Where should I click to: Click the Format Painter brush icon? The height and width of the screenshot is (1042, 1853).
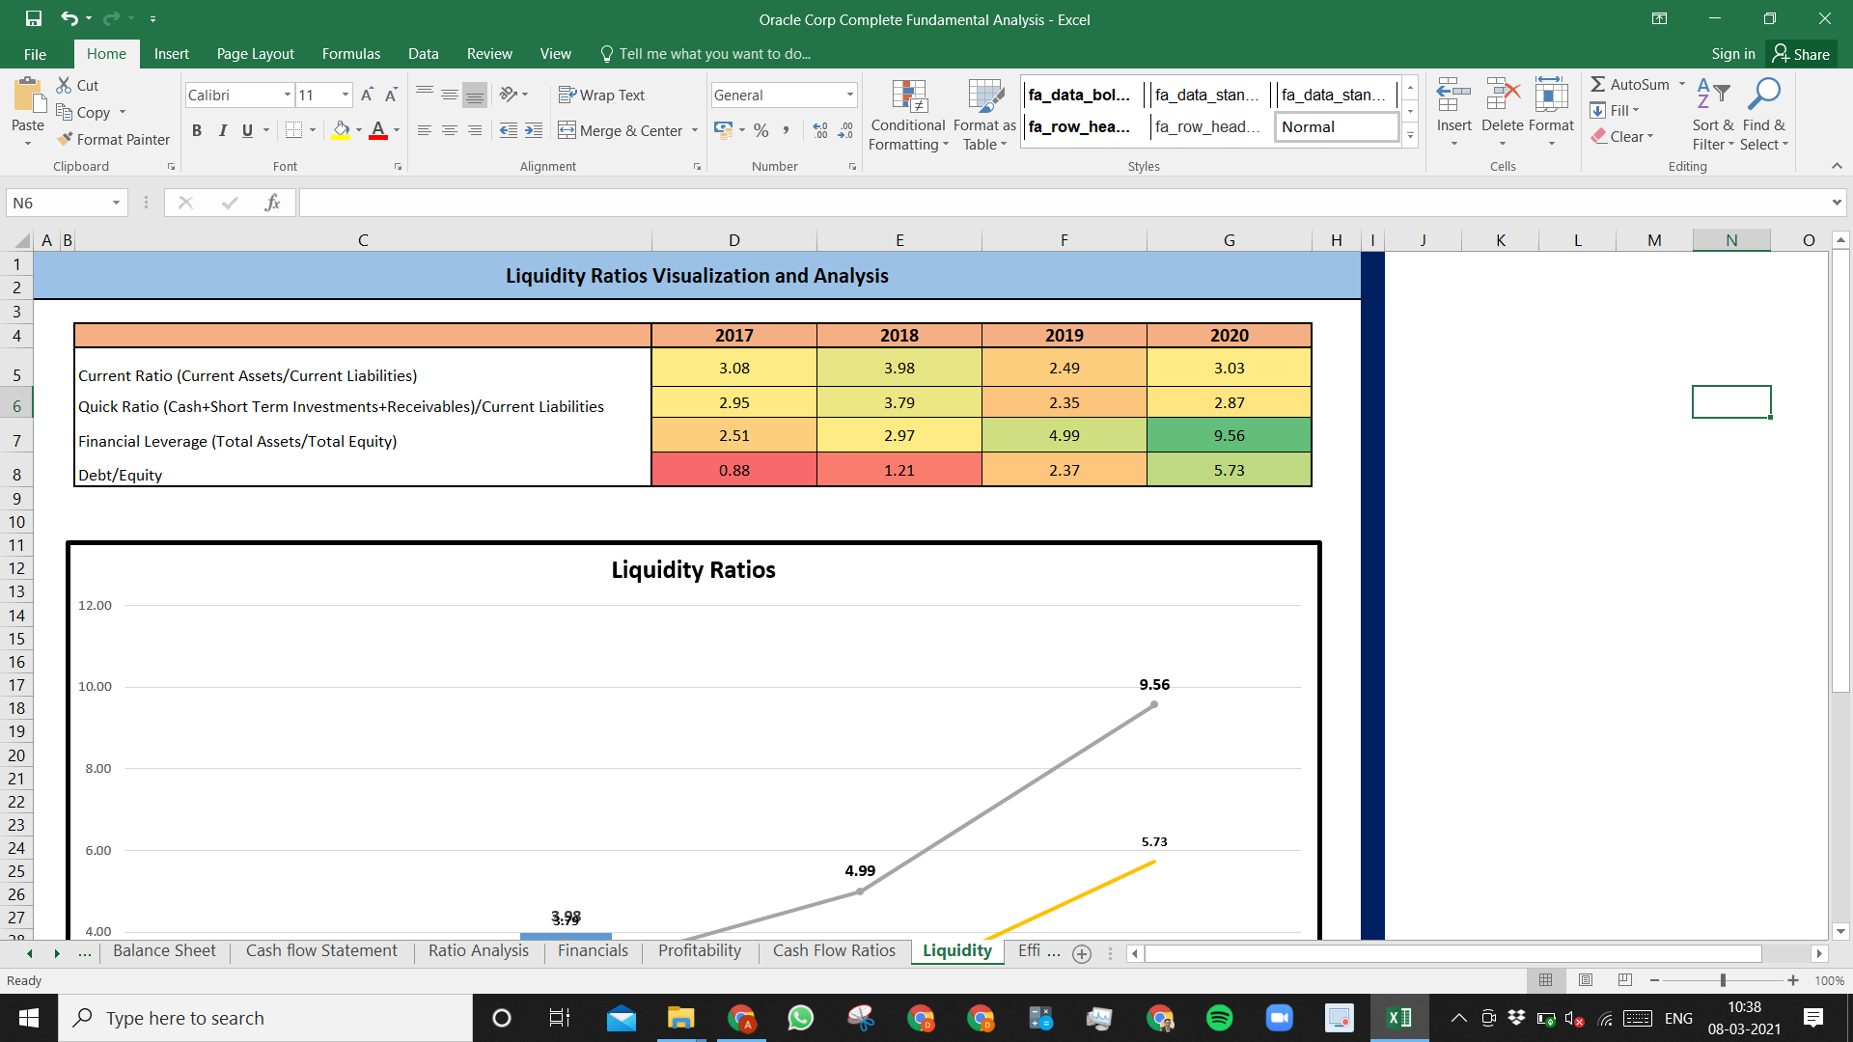coord(65,139)
